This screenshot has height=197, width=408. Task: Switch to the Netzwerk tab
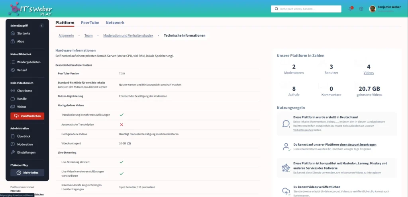coord(115,23)
